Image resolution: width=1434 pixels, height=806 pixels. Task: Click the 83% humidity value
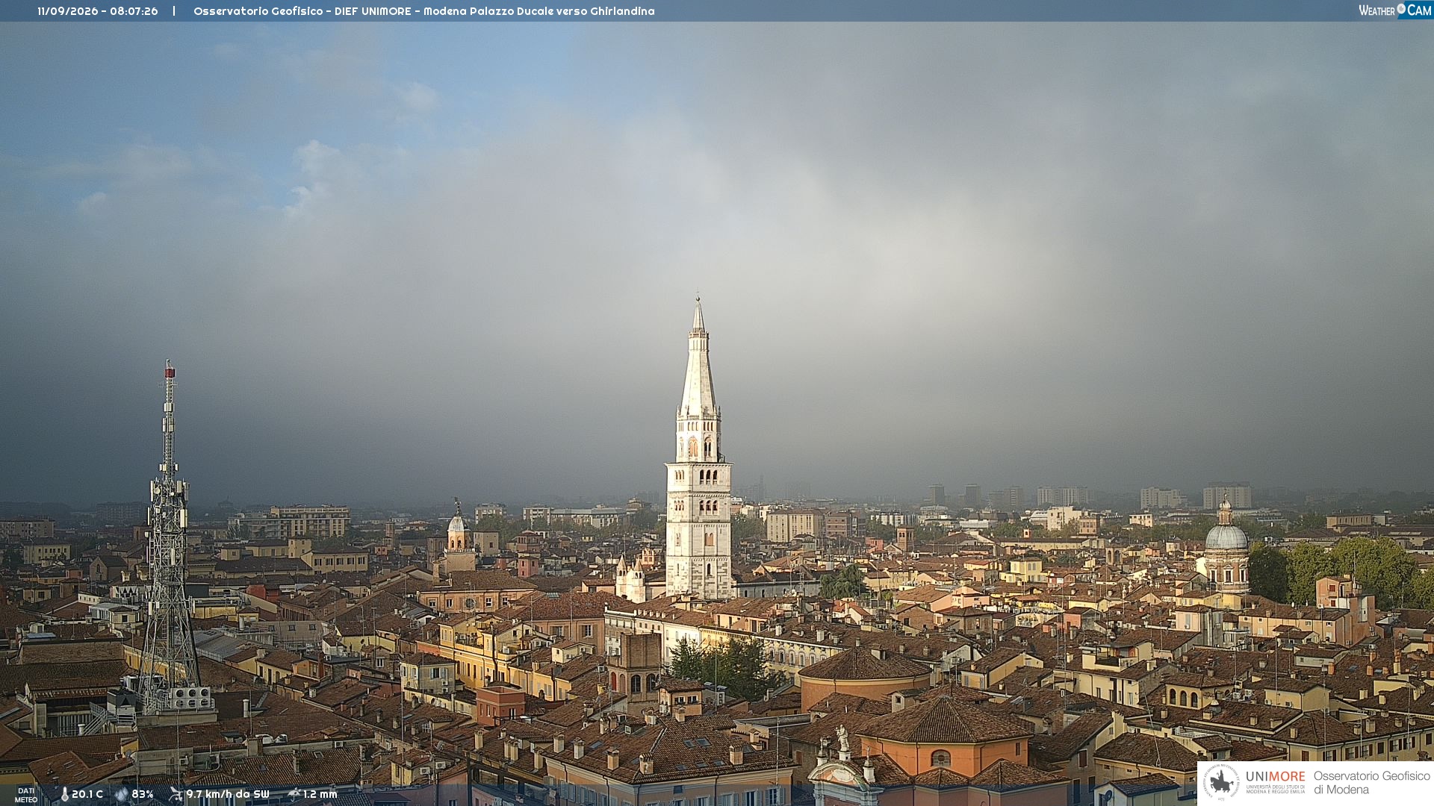(x=143, y=794)
